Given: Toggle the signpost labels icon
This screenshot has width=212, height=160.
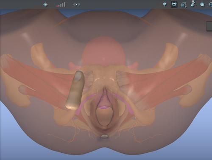Looking at the screenshot, I should point(165,5).
